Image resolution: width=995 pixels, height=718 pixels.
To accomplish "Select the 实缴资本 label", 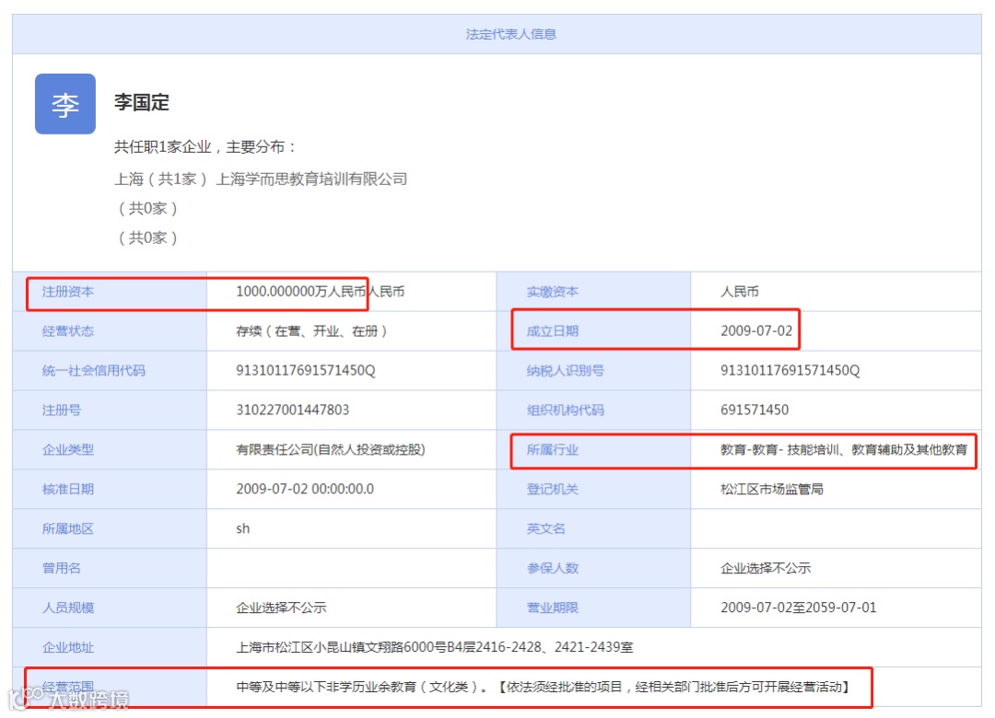I will click(x=552, y=292).
